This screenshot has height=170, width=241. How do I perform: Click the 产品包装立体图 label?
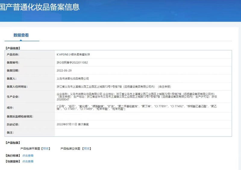click(x=70, y=149)
